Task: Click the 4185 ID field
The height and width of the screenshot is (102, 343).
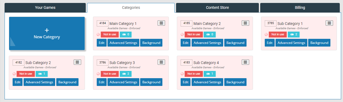Action: point(187,23)
